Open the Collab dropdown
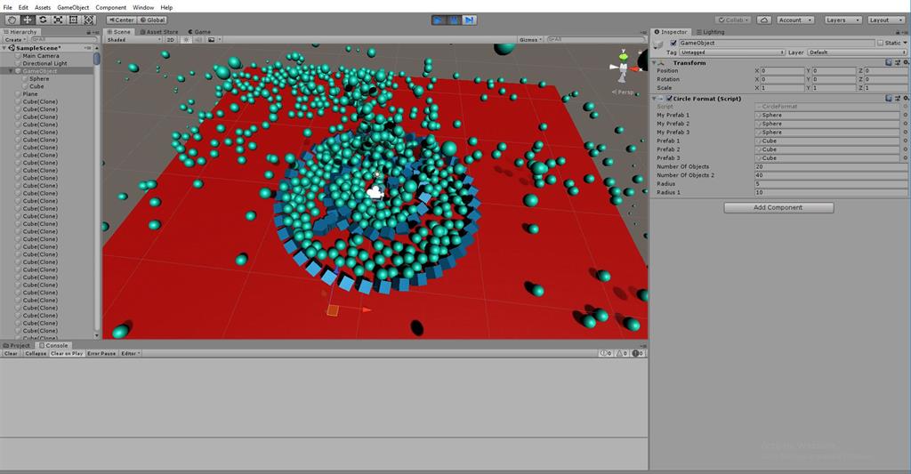The width and height of the screenshot is (911, 474). 734,20
